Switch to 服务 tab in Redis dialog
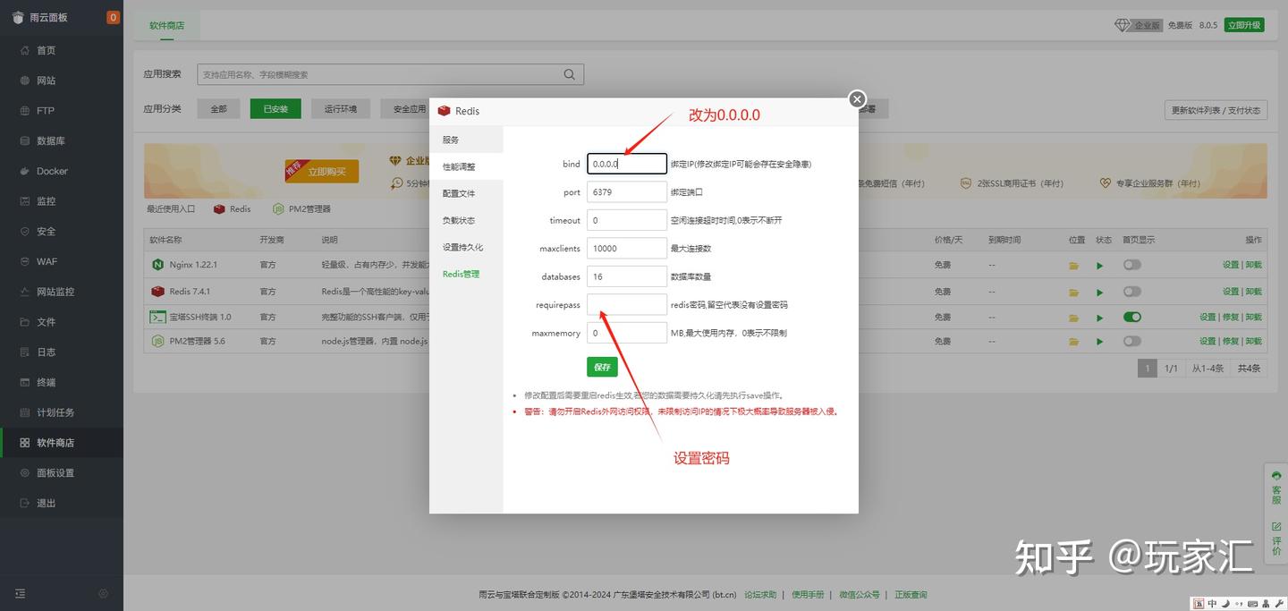This screenshot has height=611, width=1288. point(466,140)
